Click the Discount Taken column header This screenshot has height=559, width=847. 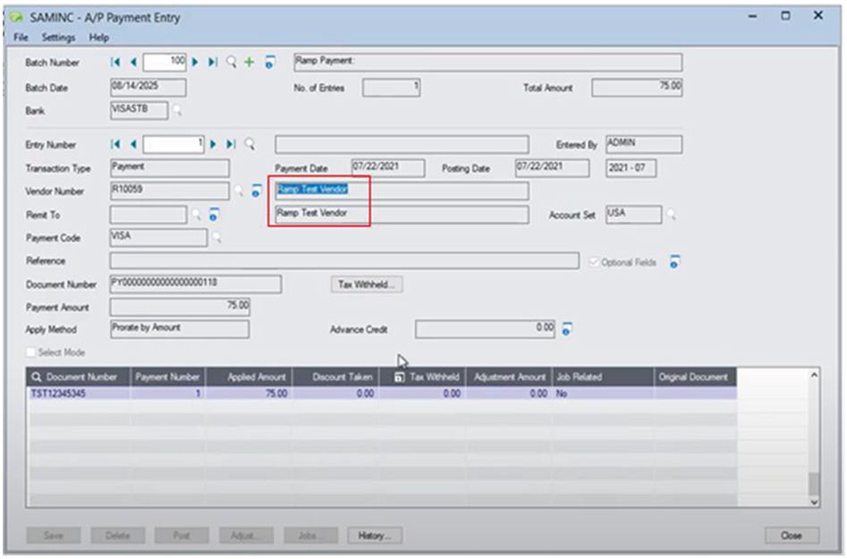coord(335,377)
